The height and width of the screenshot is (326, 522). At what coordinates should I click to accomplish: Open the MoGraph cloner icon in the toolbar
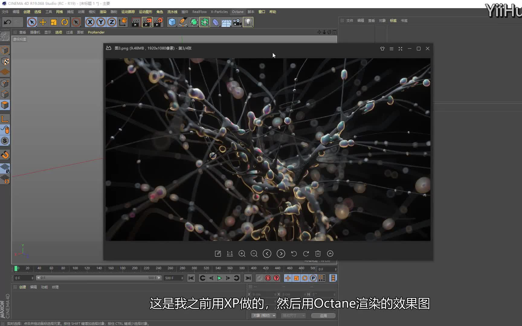pyautogui.click(x=205, y=22)
